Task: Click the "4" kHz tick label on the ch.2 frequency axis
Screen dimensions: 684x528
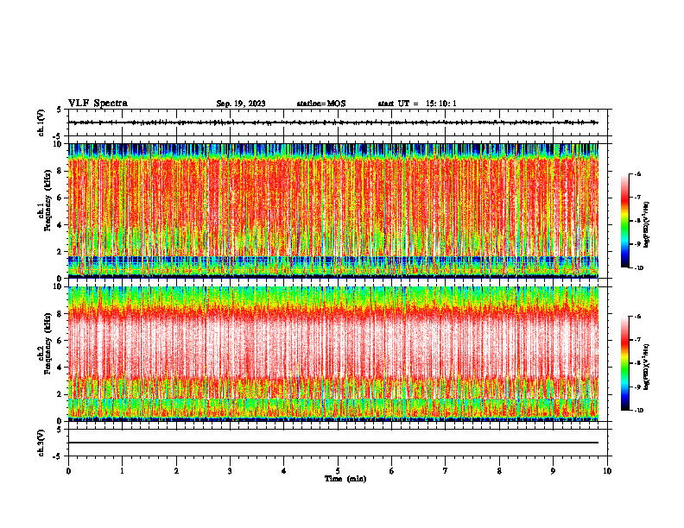Action: 60,368
